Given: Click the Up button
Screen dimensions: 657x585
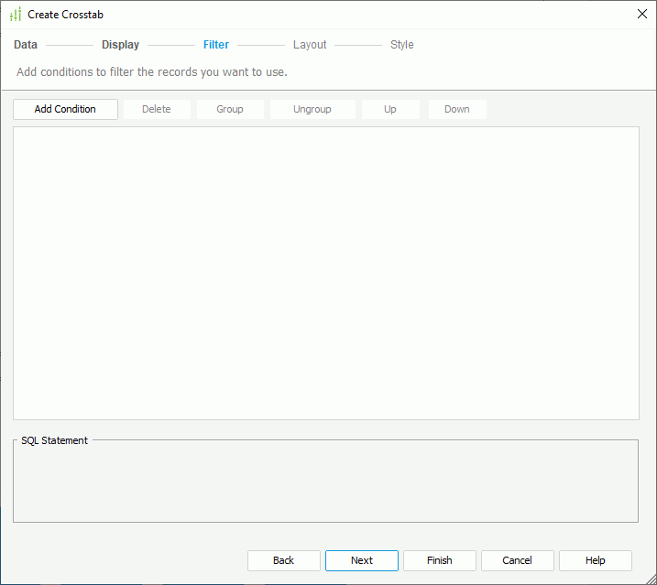Looking at the screenshot, I should pos(390,109).
